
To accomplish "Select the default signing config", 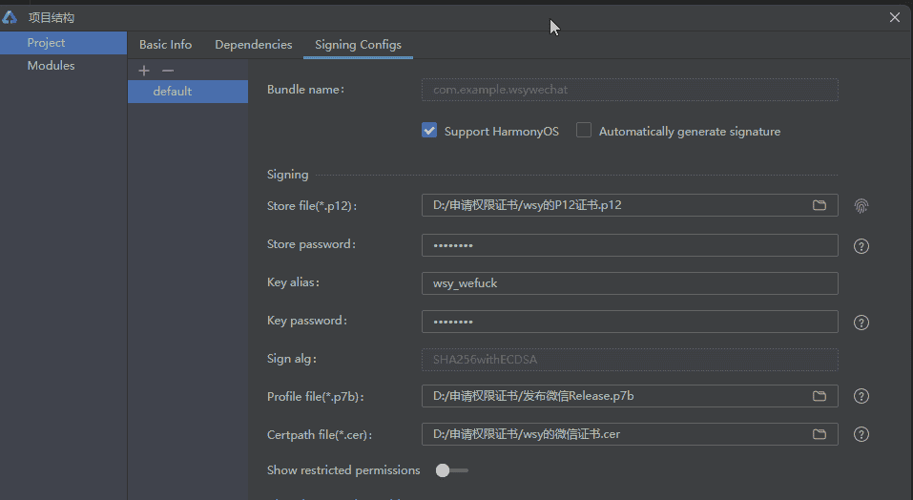I will (x=173, y=92).
